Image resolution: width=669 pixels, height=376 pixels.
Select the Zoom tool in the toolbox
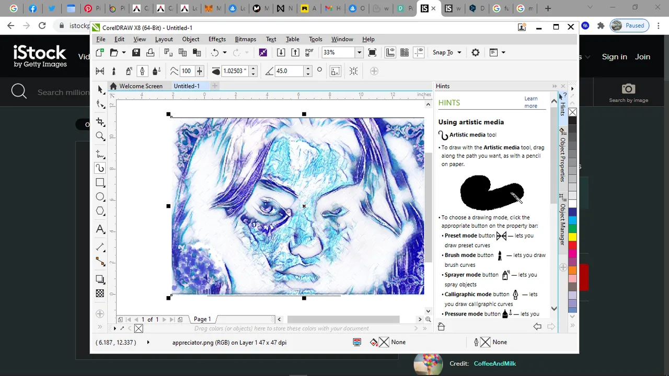(x=100, y=136)
